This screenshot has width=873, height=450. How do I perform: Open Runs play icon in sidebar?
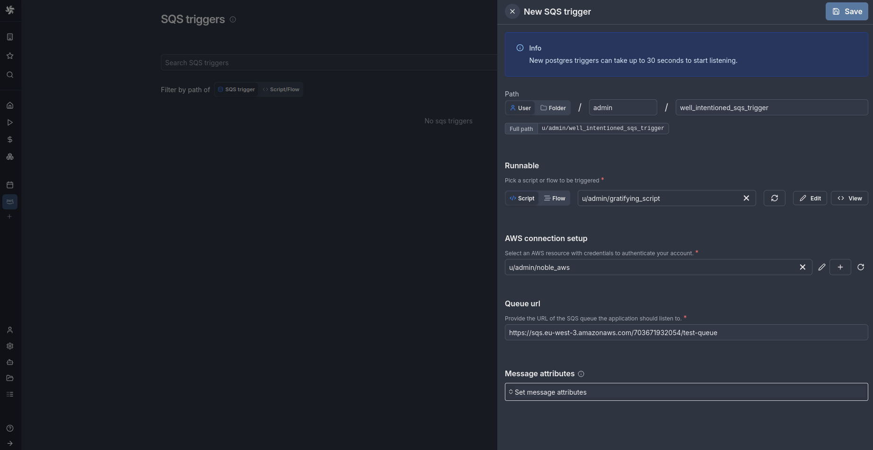[x=10, y=122]
